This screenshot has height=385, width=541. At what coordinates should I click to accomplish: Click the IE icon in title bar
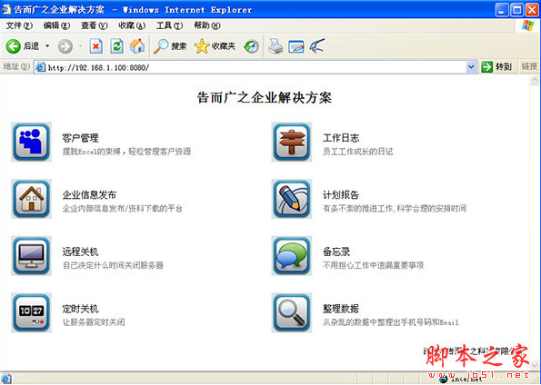[x=5, y=9]
